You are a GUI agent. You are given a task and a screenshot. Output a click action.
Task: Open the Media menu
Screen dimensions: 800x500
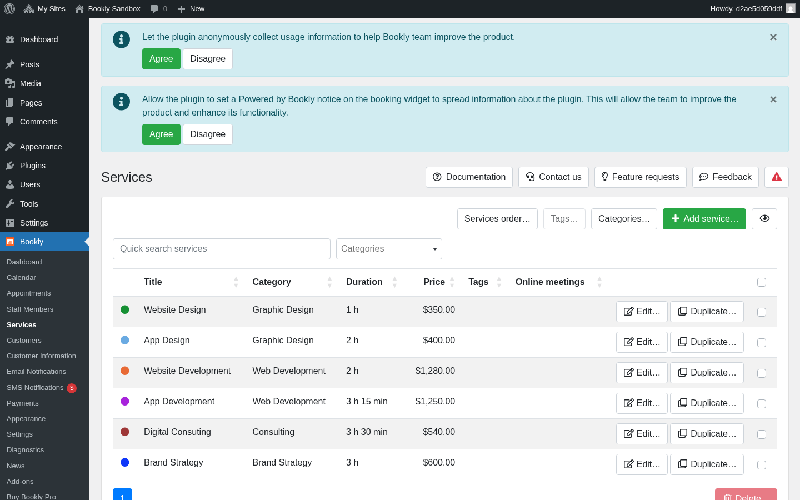pyautogui.click(x=44, y=83)
